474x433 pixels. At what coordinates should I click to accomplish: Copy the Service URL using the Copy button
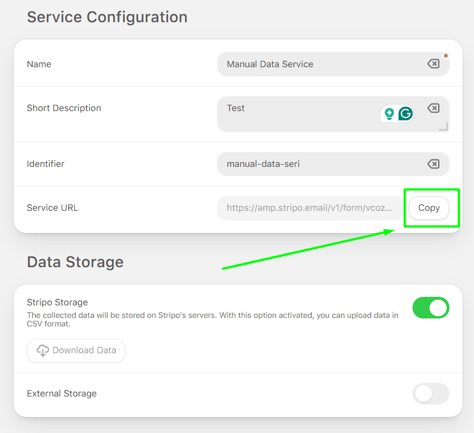point(429,208)
